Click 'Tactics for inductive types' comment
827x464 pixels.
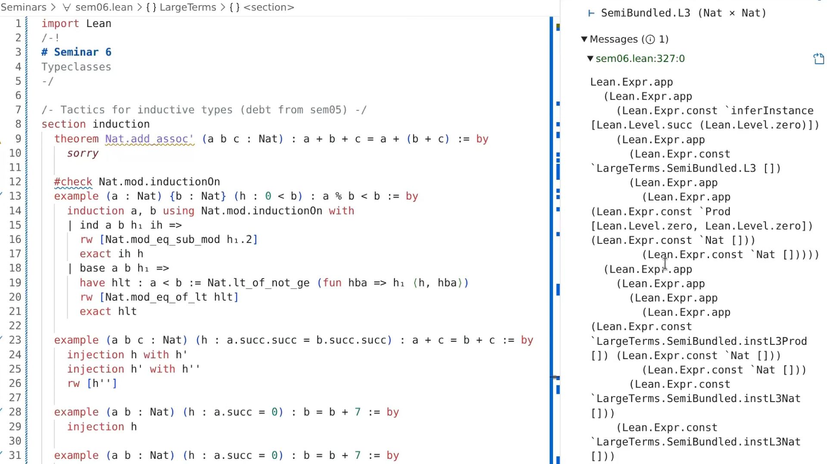tap(146, 110)
